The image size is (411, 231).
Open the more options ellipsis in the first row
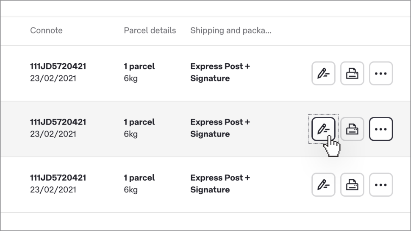[x=381, y=73]
